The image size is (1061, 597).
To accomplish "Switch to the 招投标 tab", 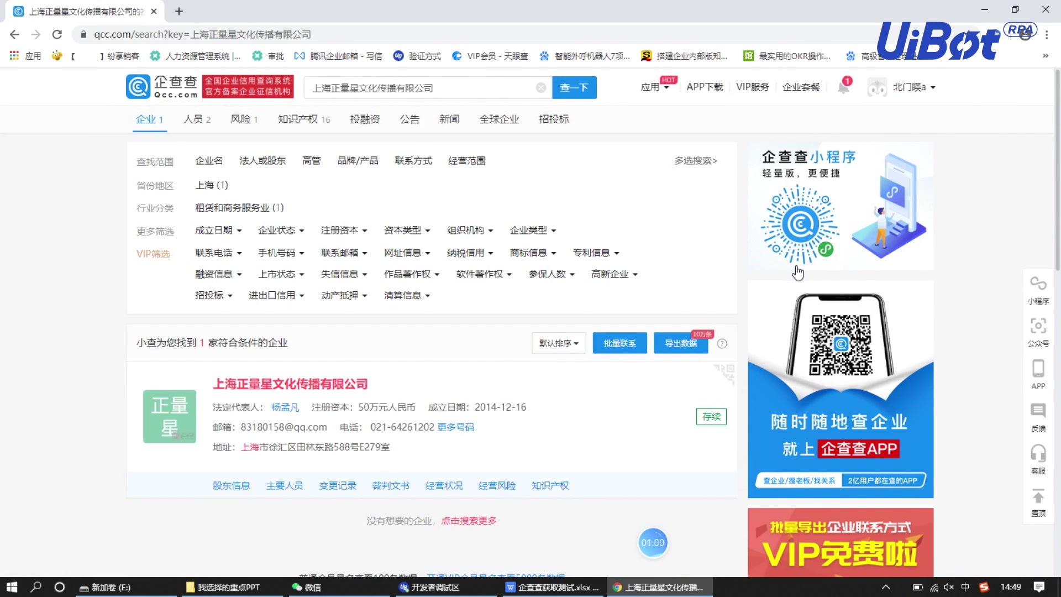I will coord(554,119).
